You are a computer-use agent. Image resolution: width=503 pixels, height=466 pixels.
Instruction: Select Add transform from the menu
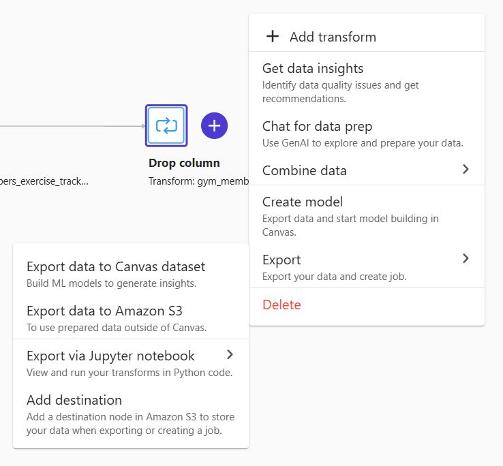pyautogui.click(x=367, y=37)
